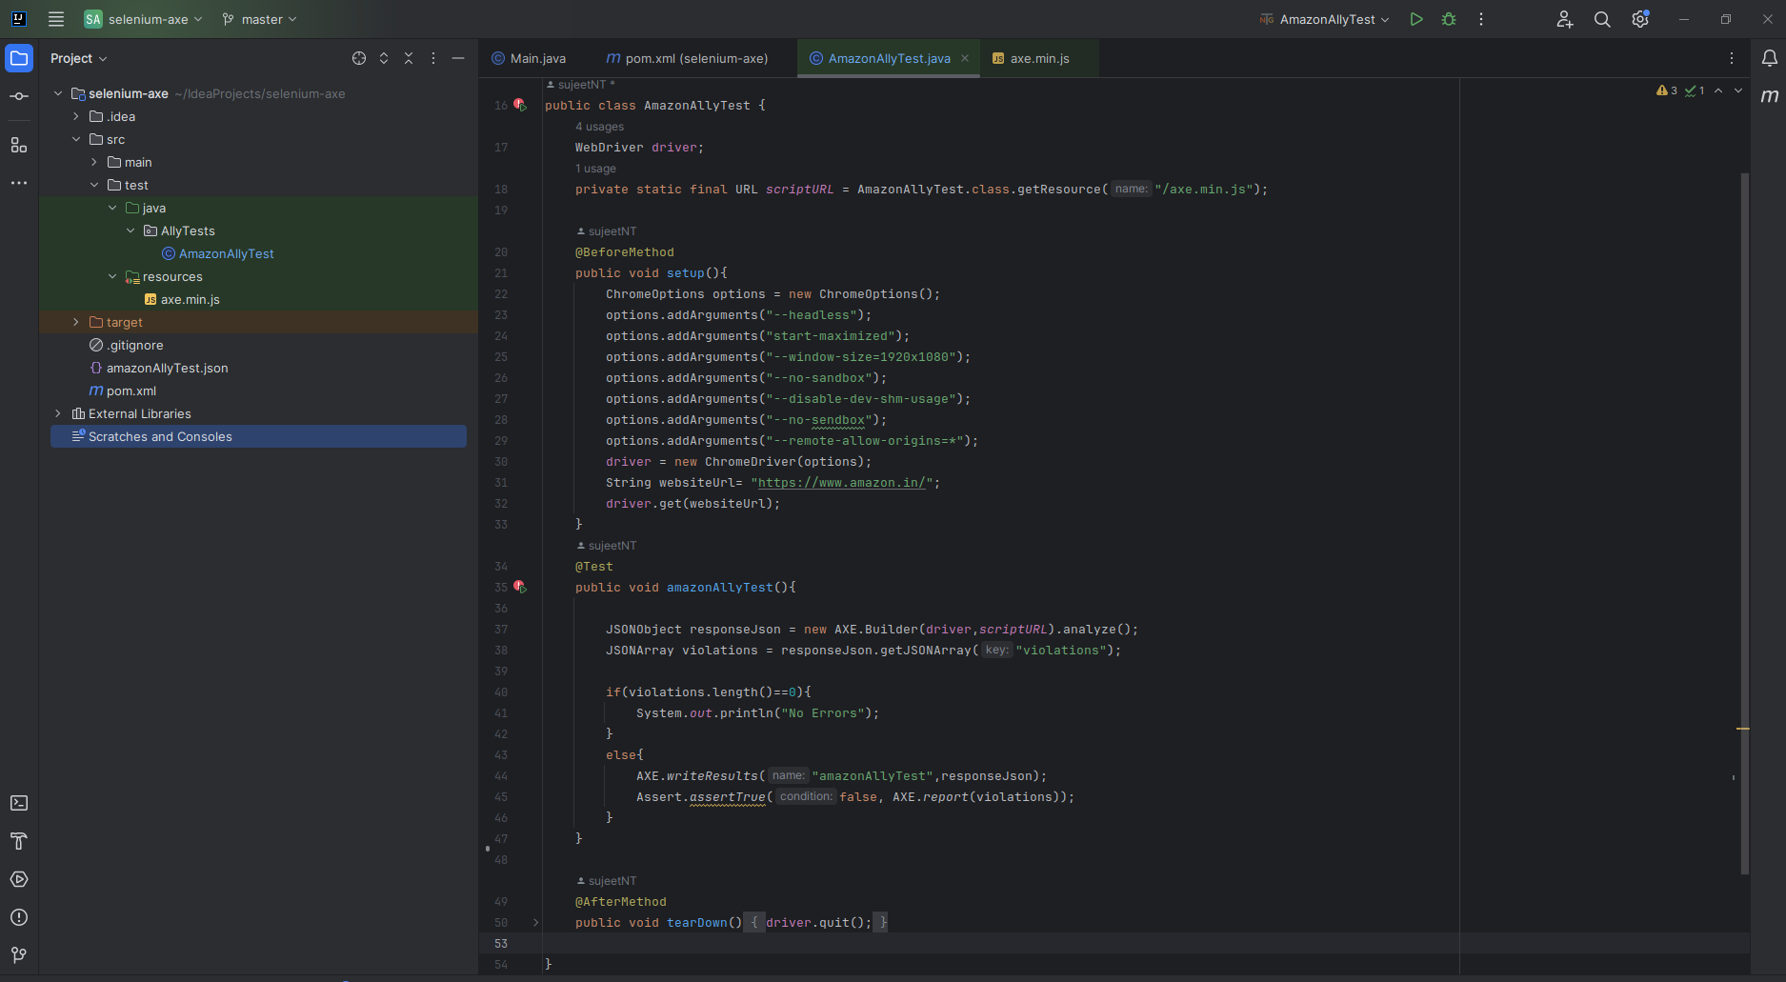Expand the target folder in the project tree
Viewport: 1786px width, 982px height.
coord(76,322)
